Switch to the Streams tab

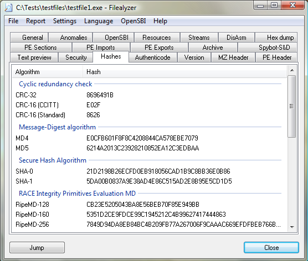click(x=199, y=38)
